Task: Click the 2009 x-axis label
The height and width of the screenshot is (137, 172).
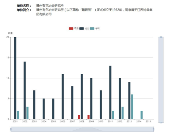Action: (91, 121)
